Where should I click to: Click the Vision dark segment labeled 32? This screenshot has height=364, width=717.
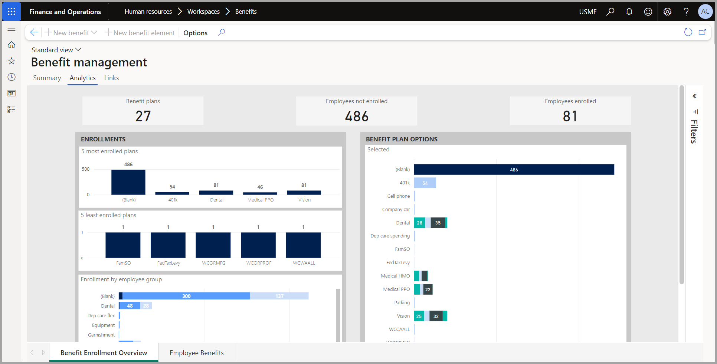pos(436,316)
